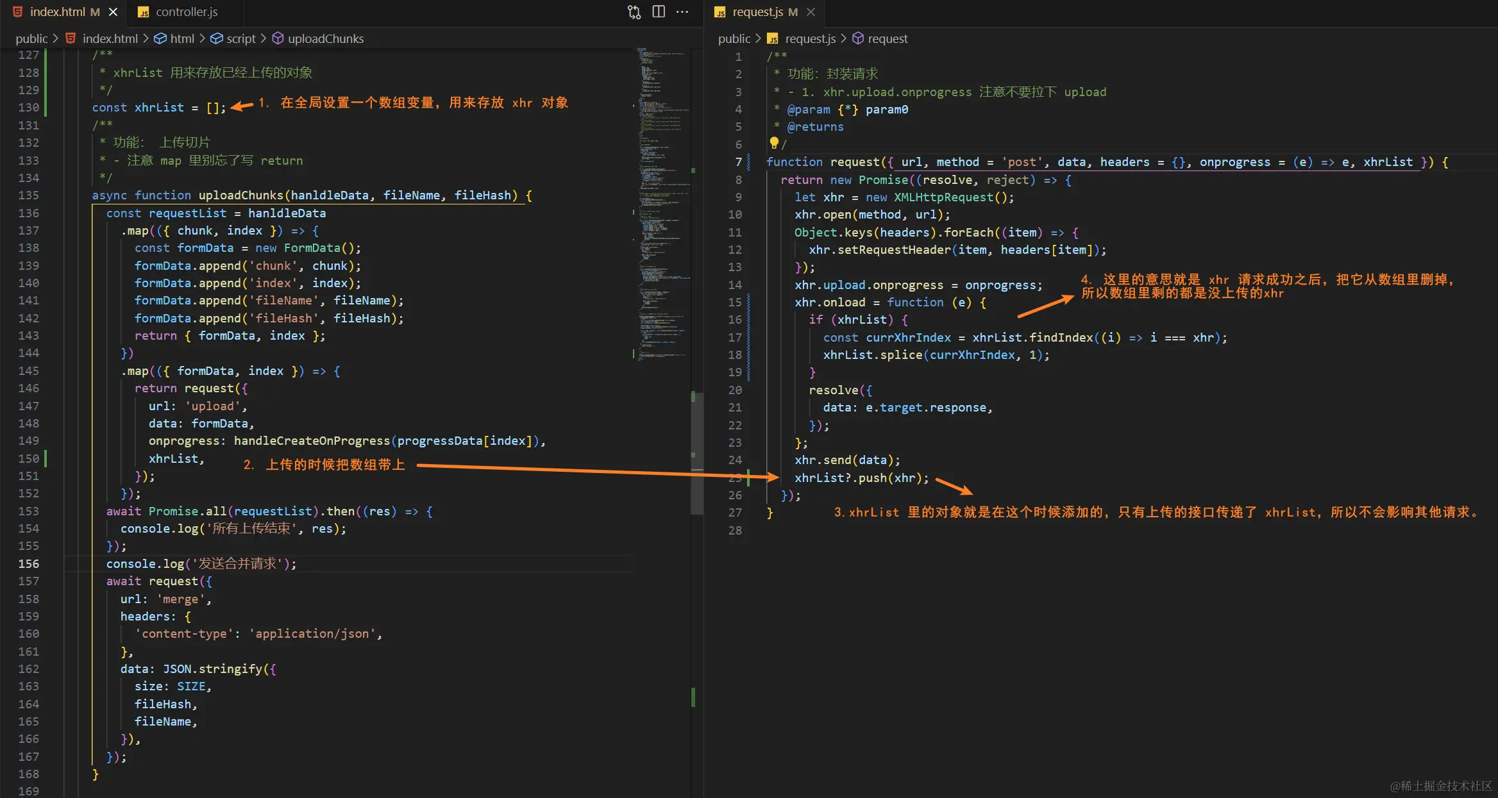The width and height of the screenshot is (1498, 798).
Task: Switch to the controller.js tab
Action: 186,12
